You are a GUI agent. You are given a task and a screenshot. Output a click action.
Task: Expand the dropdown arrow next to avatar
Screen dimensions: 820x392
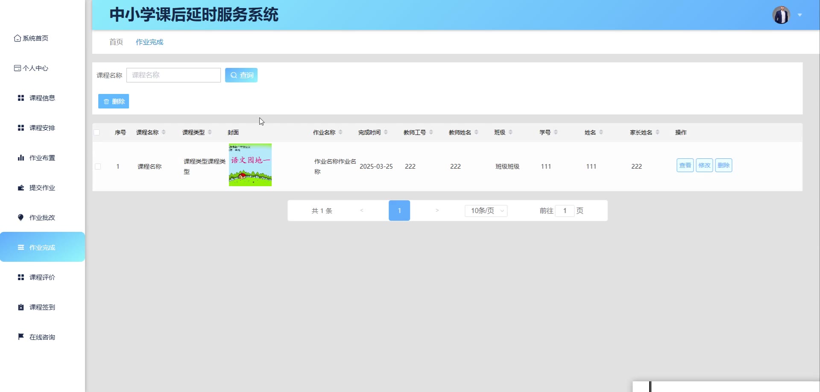coord(799,15)
